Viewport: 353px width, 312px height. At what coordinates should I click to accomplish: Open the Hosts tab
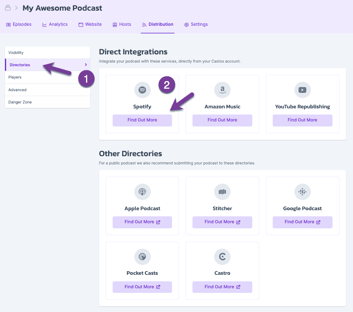(x=122, y=25)
